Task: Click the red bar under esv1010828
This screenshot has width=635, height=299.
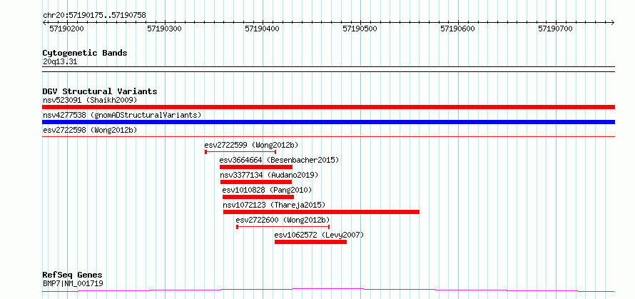Action: pos(258,197)
